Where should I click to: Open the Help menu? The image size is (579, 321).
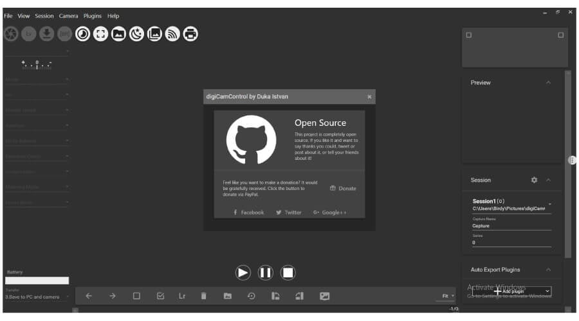[113, 16]
